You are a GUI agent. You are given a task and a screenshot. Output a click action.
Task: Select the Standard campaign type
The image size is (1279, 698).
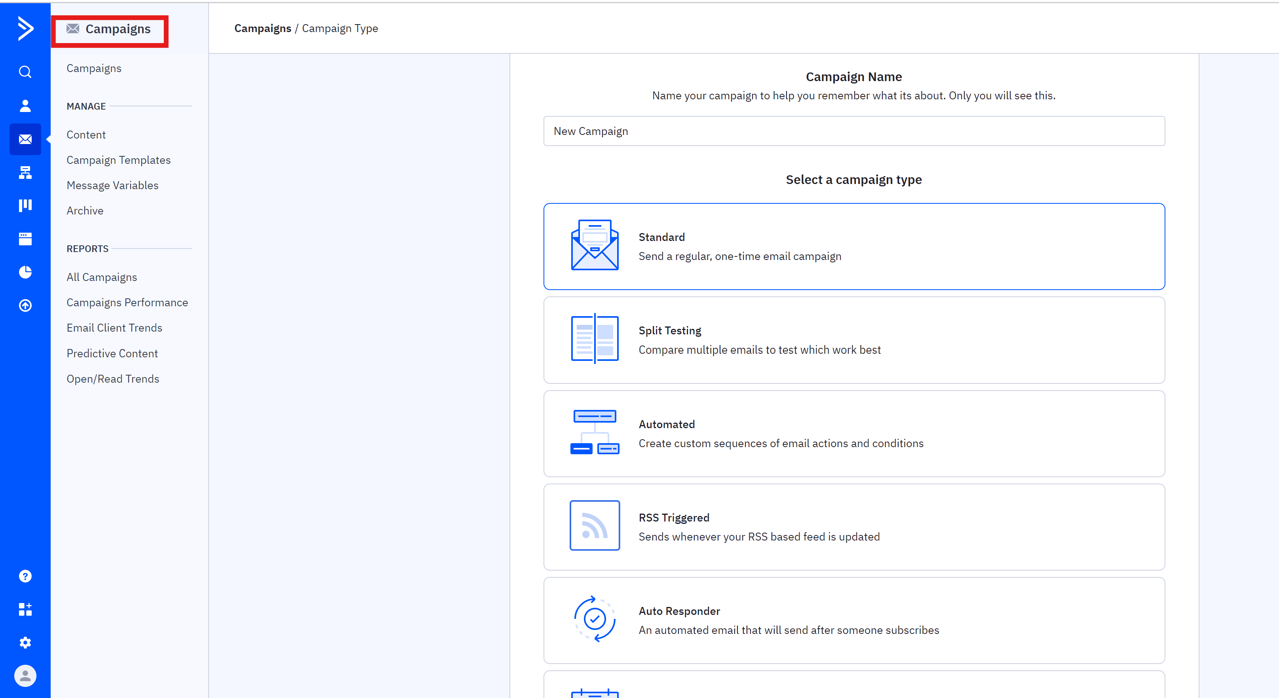click(853, 246)
